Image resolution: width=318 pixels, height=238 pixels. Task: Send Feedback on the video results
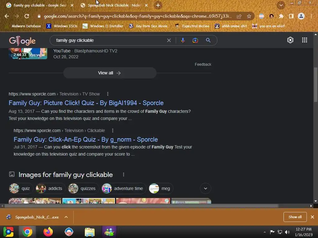click(203, 64)
